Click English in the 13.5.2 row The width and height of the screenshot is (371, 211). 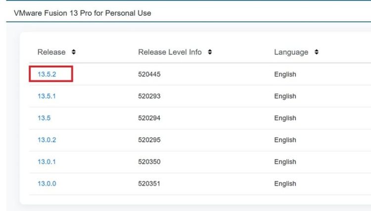click(285, 74)
